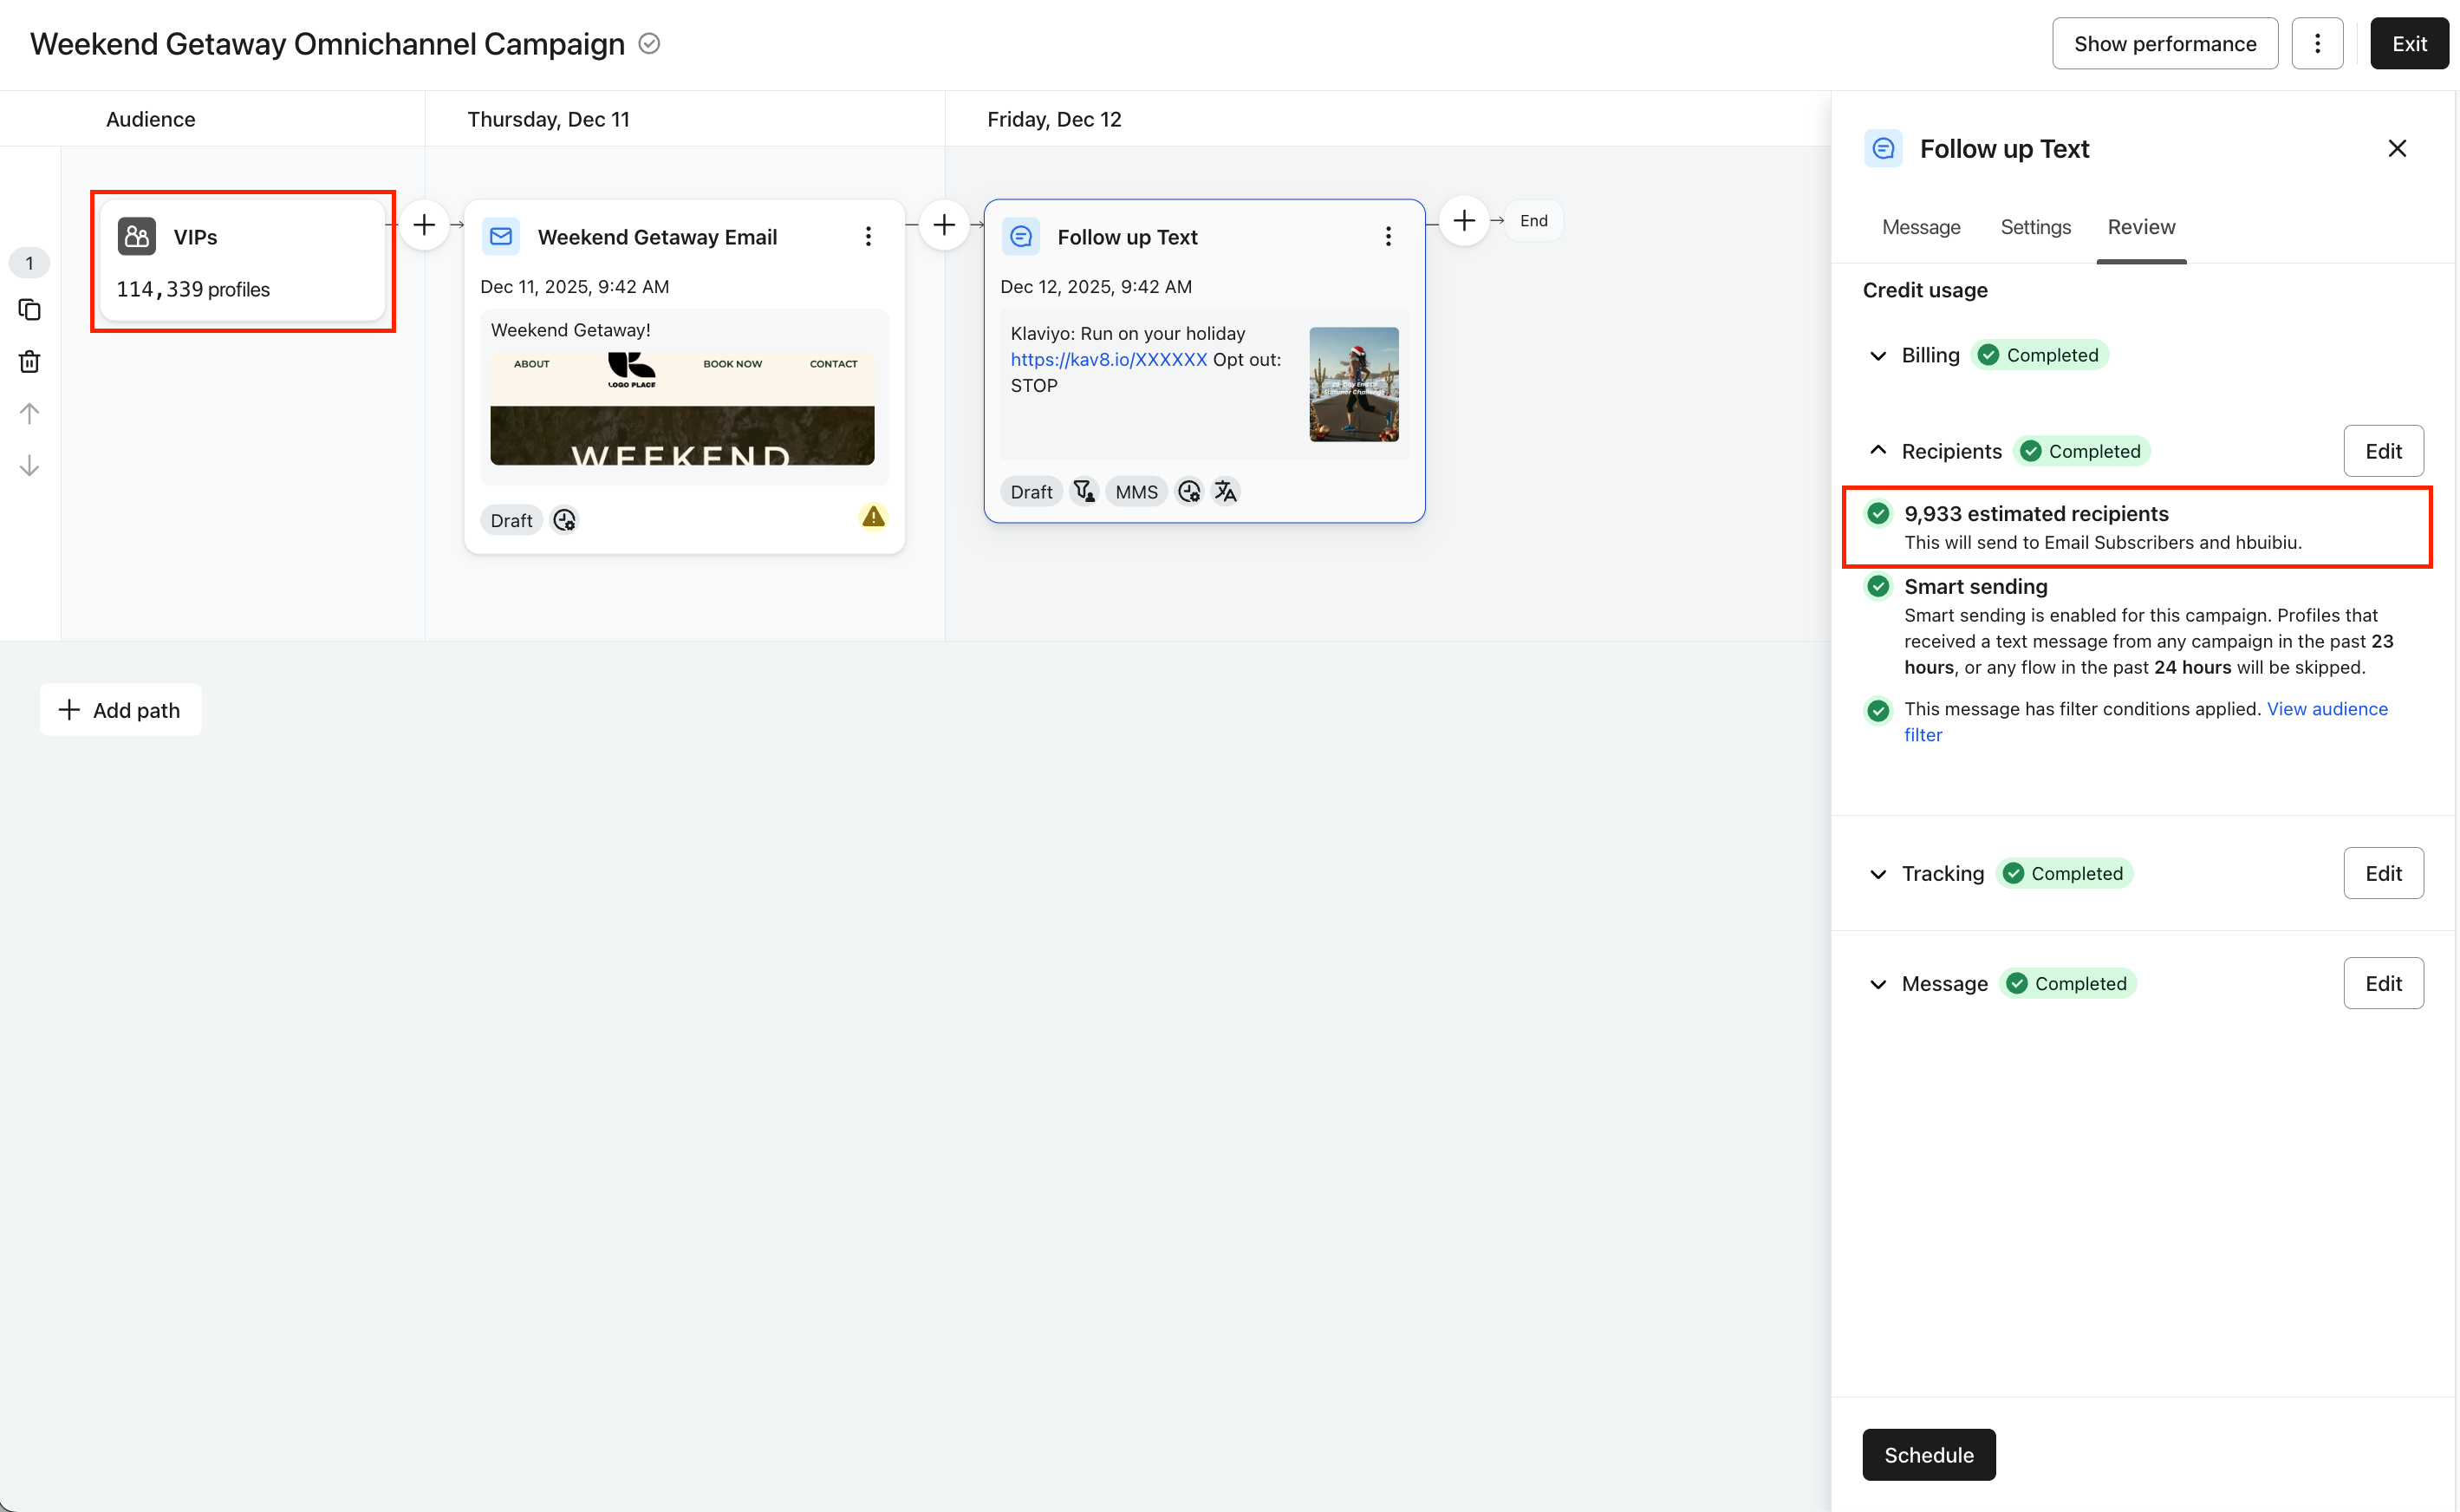Switch to the Message tab

(1920, 227)
